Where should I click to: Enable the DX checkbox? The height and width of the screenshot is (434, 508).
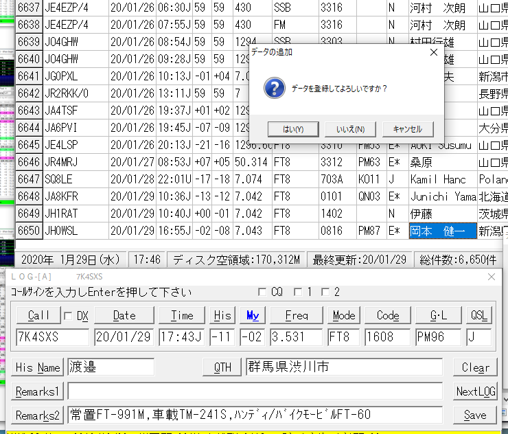point(68,316)
